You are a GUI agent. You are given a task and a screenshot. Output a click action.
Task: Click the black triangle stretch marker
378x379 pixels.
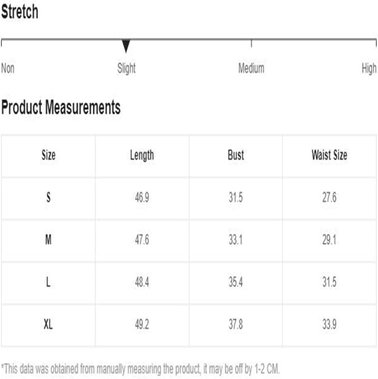pos(126,46)
